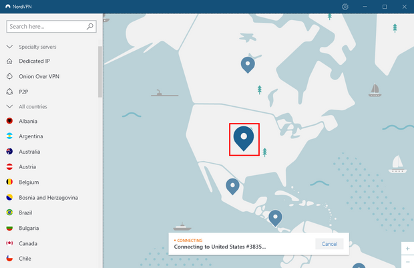Cancel the connection attempt
Viewport: 414px width, 268px height.
329,244
